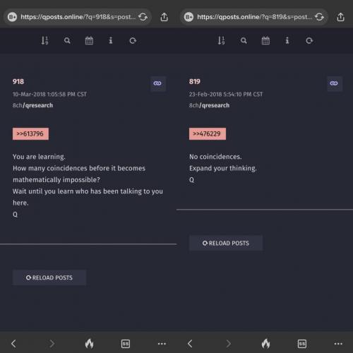Open search icon in right pane toolbar
The height and width of the screenshot is (353, 353).
(244, 41)
